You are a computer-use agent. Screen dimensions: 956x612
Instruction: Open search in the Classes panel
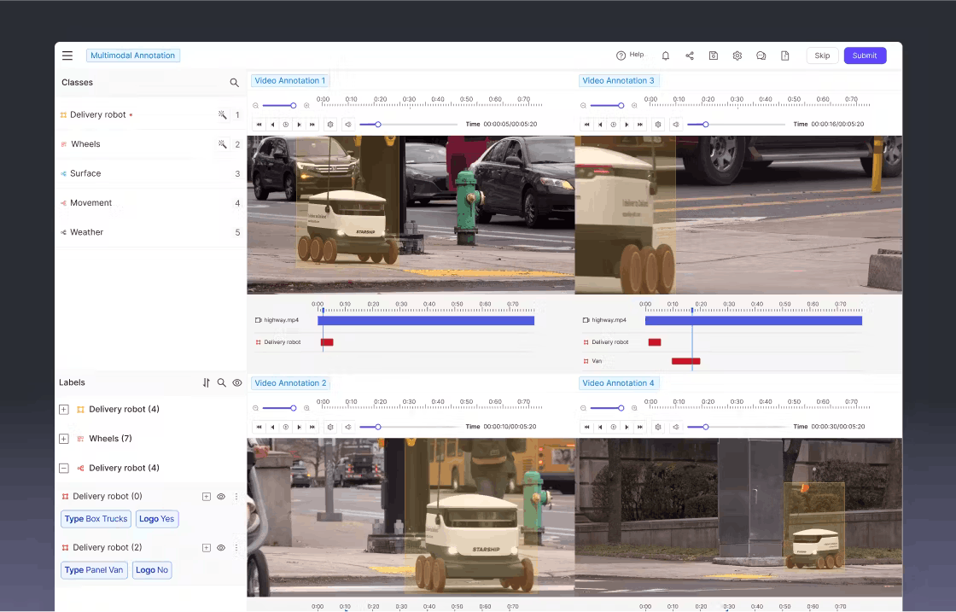tap(234, 82)
